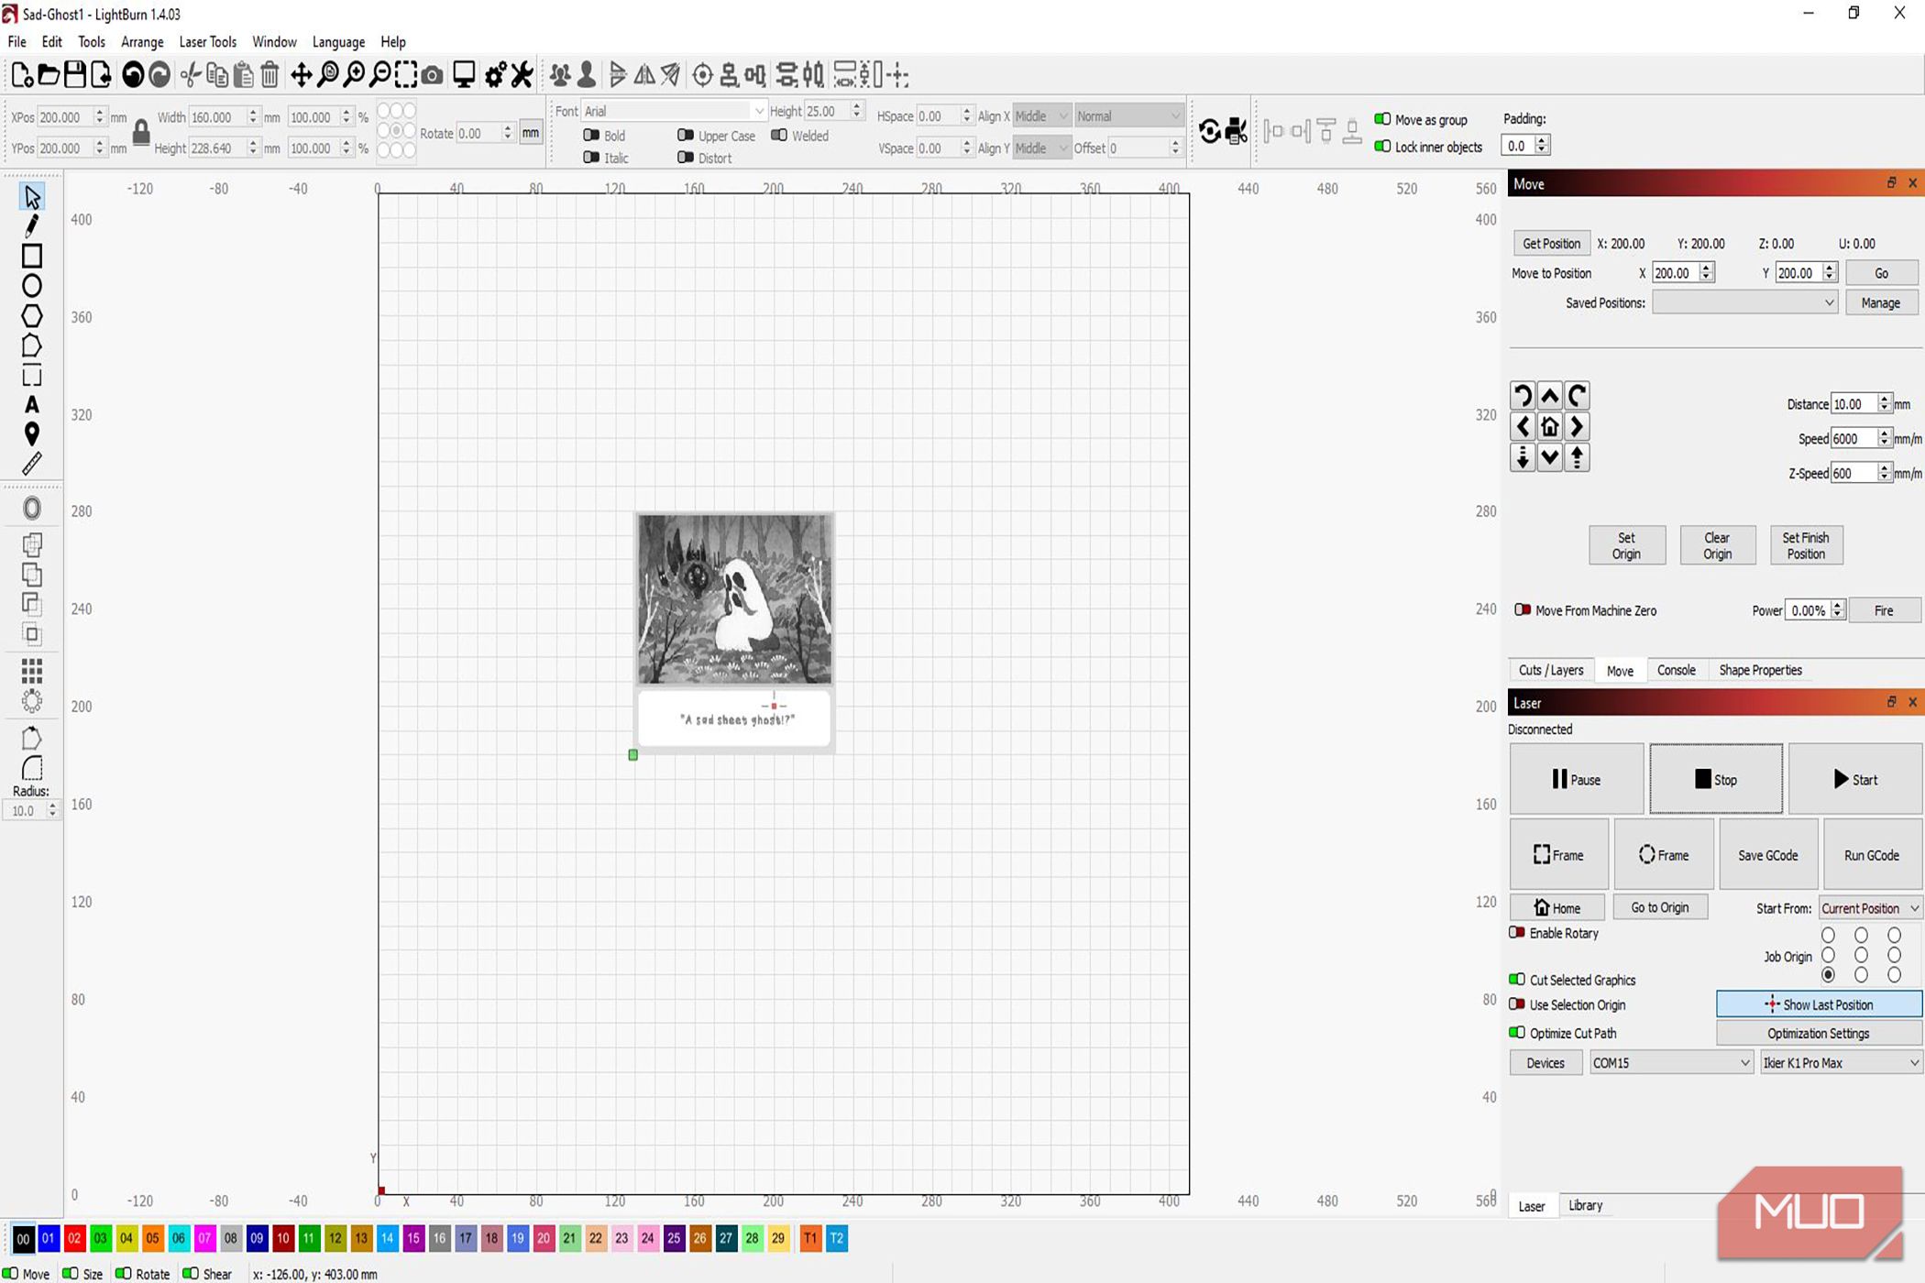Click the jog home arrow icon
The height and width of the screenshot is (1283, 1925).
point(1549,427)
